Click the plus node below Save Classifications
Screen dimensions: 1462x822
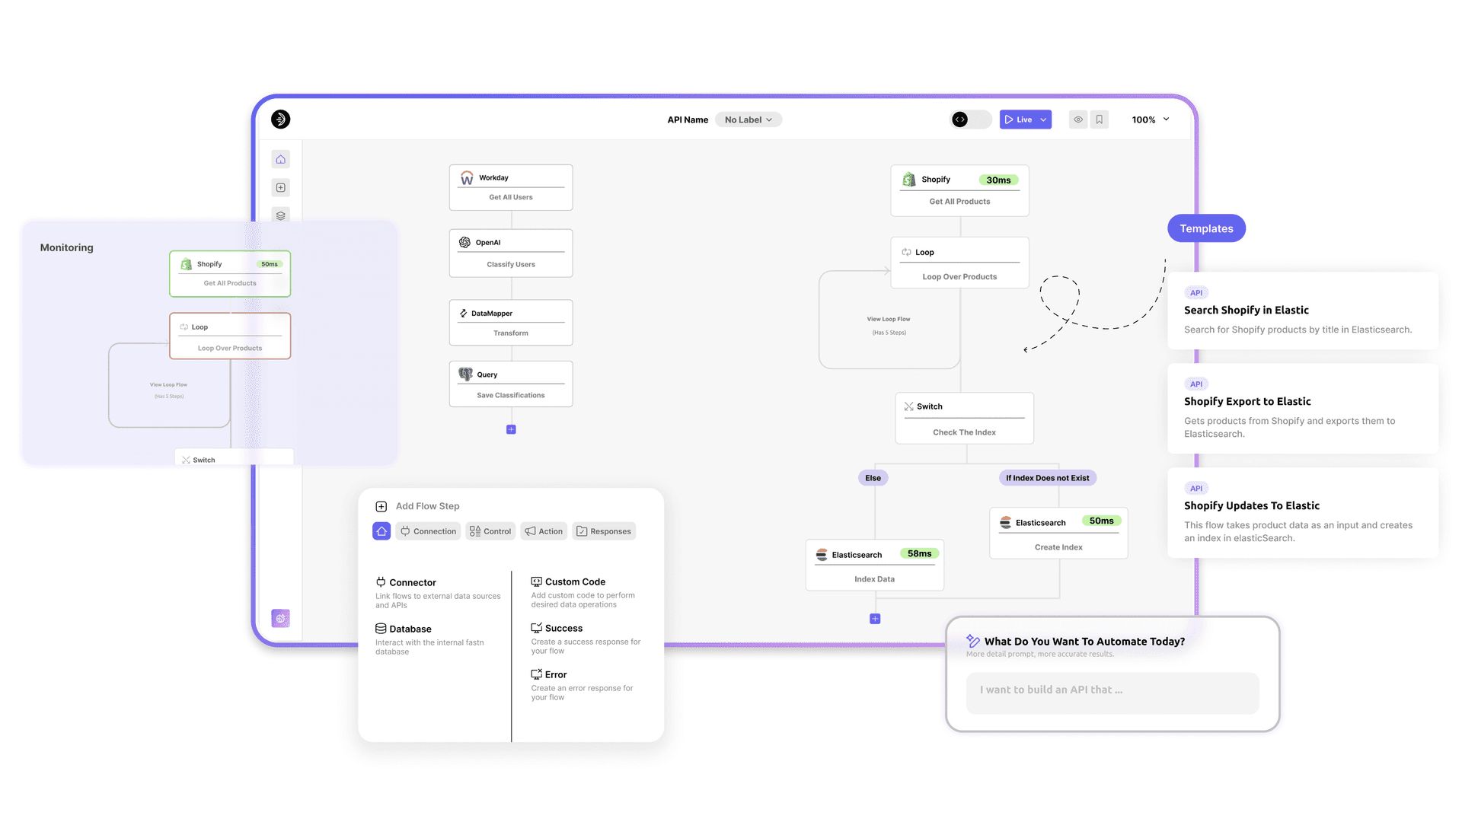[511, 429]
